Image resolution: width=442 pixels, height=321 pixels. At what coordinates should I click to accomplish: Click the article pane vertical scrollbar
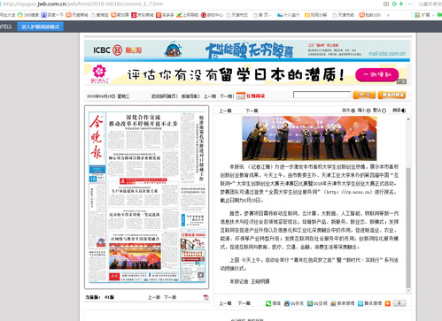[x=408, y=205]
